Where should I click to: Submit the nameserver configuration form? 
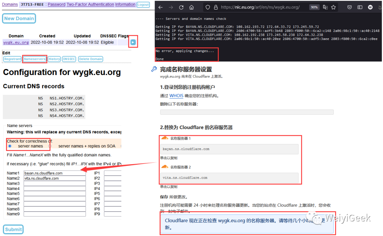click(13, 229)
